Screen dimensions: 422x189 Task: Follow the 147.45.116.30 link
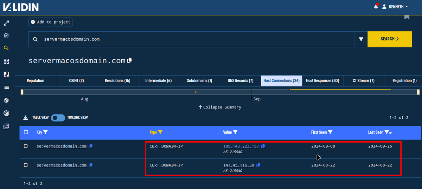(x=239, y=165)
